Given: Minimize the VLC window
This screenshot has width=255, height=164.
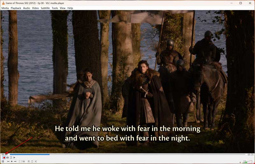Looking at the screenshot, I should (x=232, y=3).
